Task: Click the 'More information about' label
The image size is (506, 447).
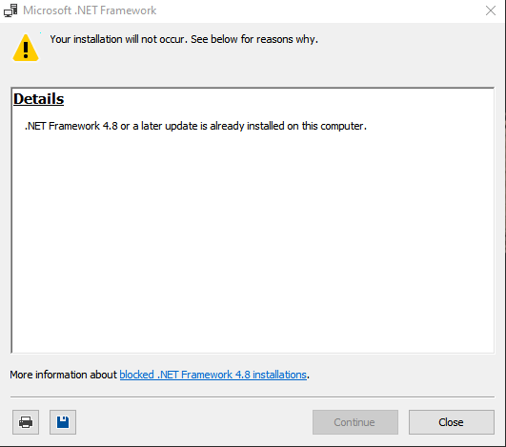Action: [63, 375]
